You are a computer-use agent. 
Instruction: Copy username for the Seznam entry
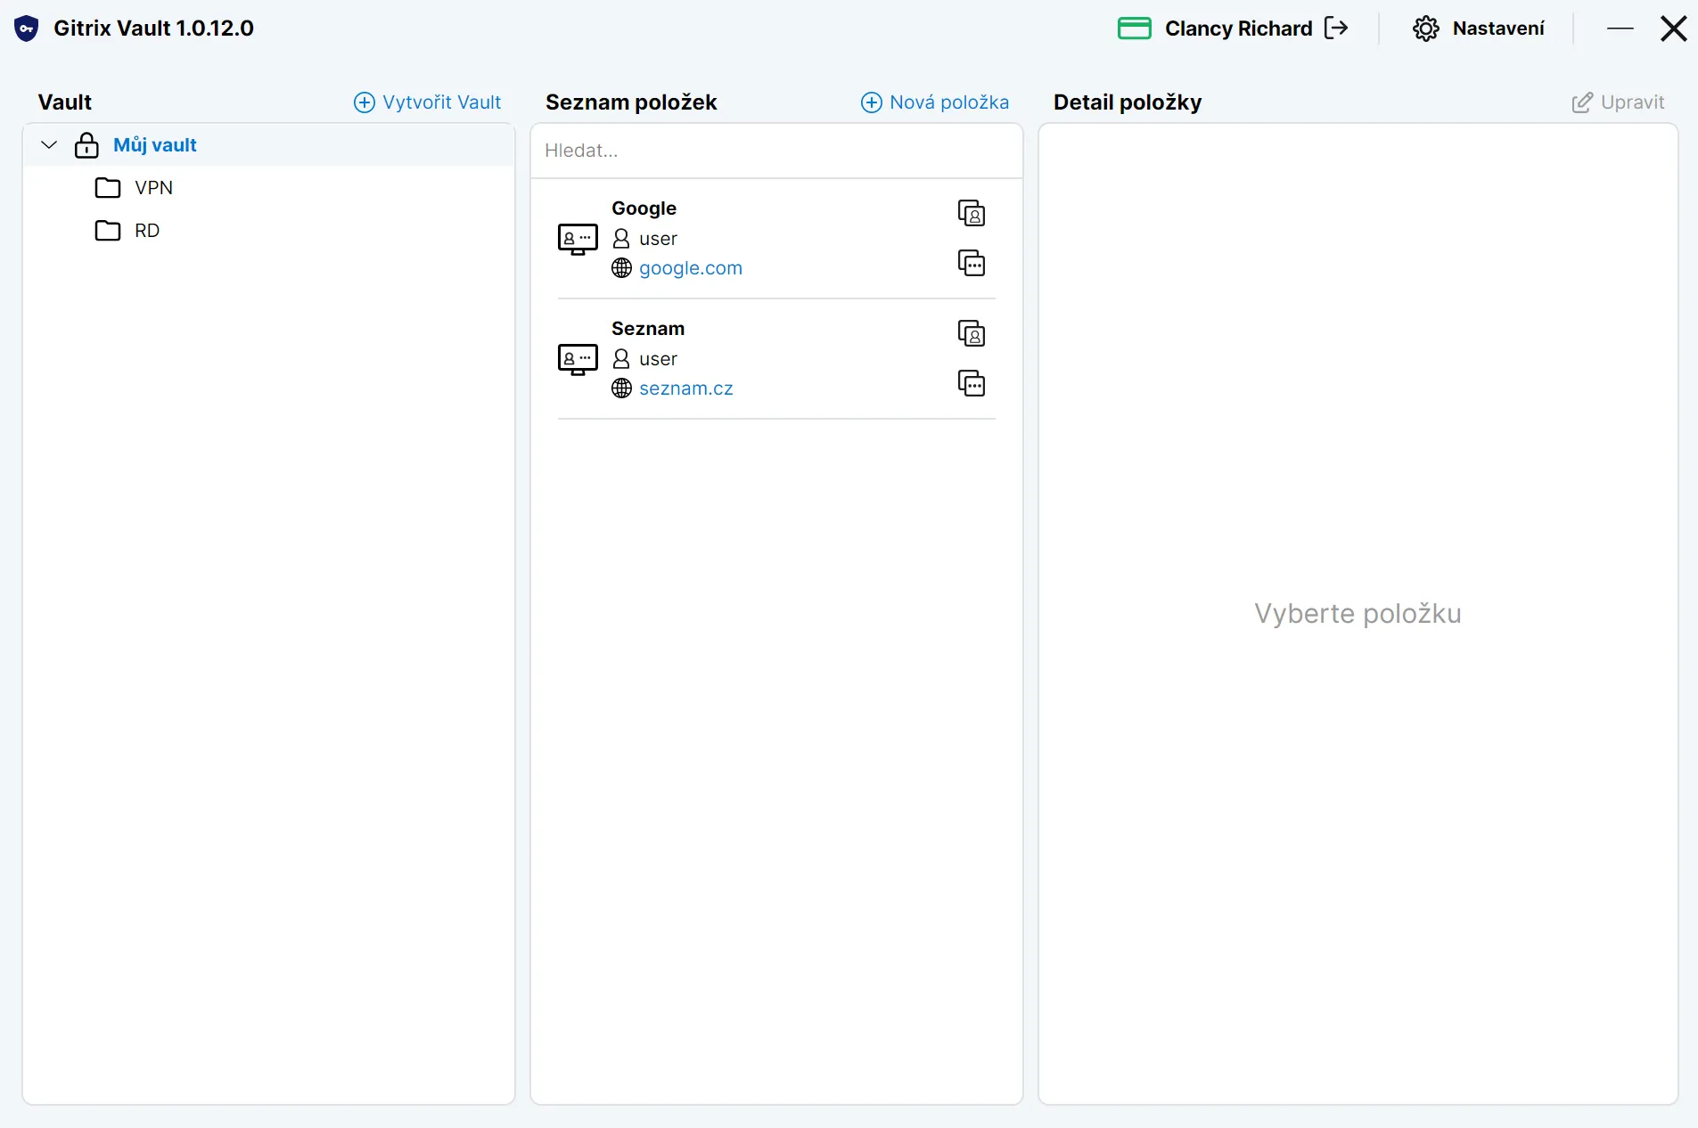[x=972, y=333]
